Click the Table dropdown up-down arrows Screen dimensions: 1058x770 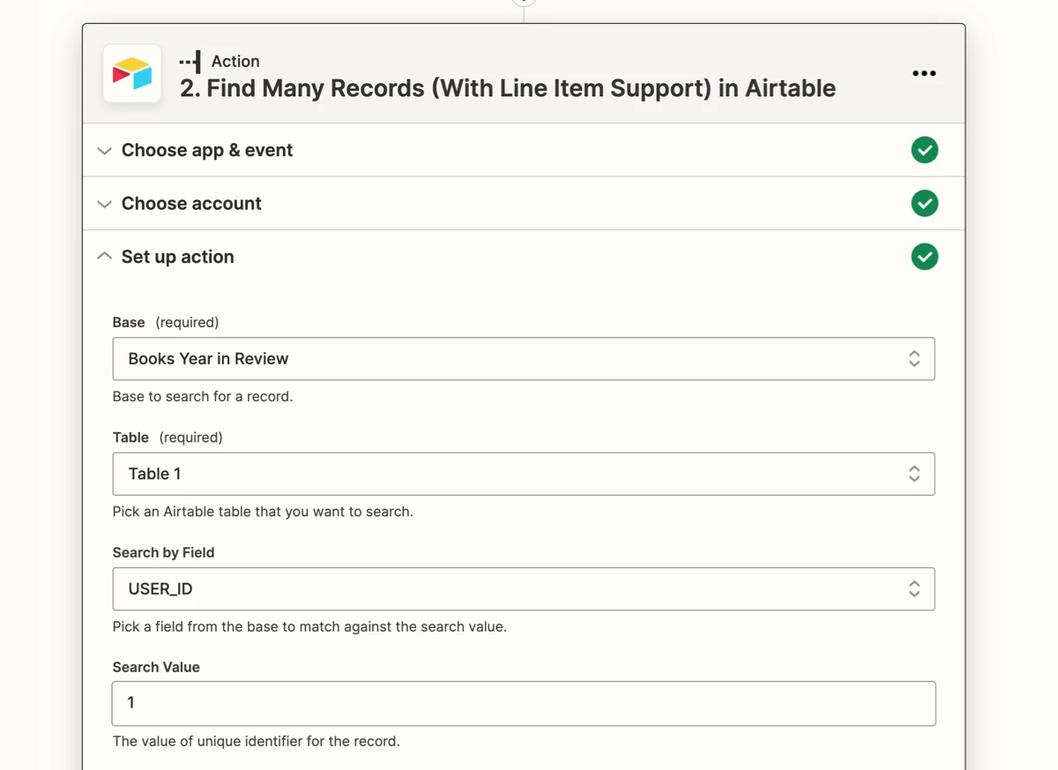click(914, 474)
